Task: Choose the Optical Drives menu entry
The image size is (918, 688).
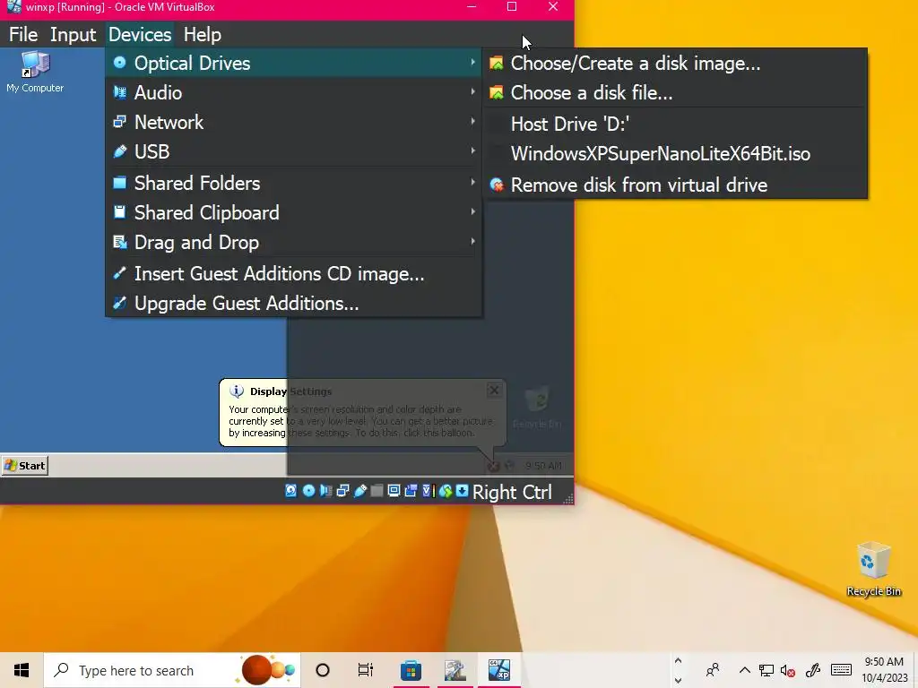Action: coord(294,63)
